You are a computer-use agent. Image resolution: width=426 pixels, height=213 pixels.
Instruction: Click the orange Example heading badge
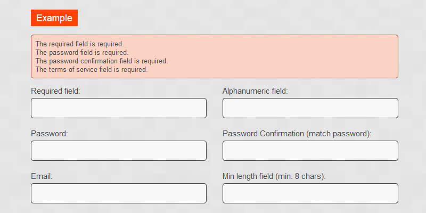(x=54, y=18)
